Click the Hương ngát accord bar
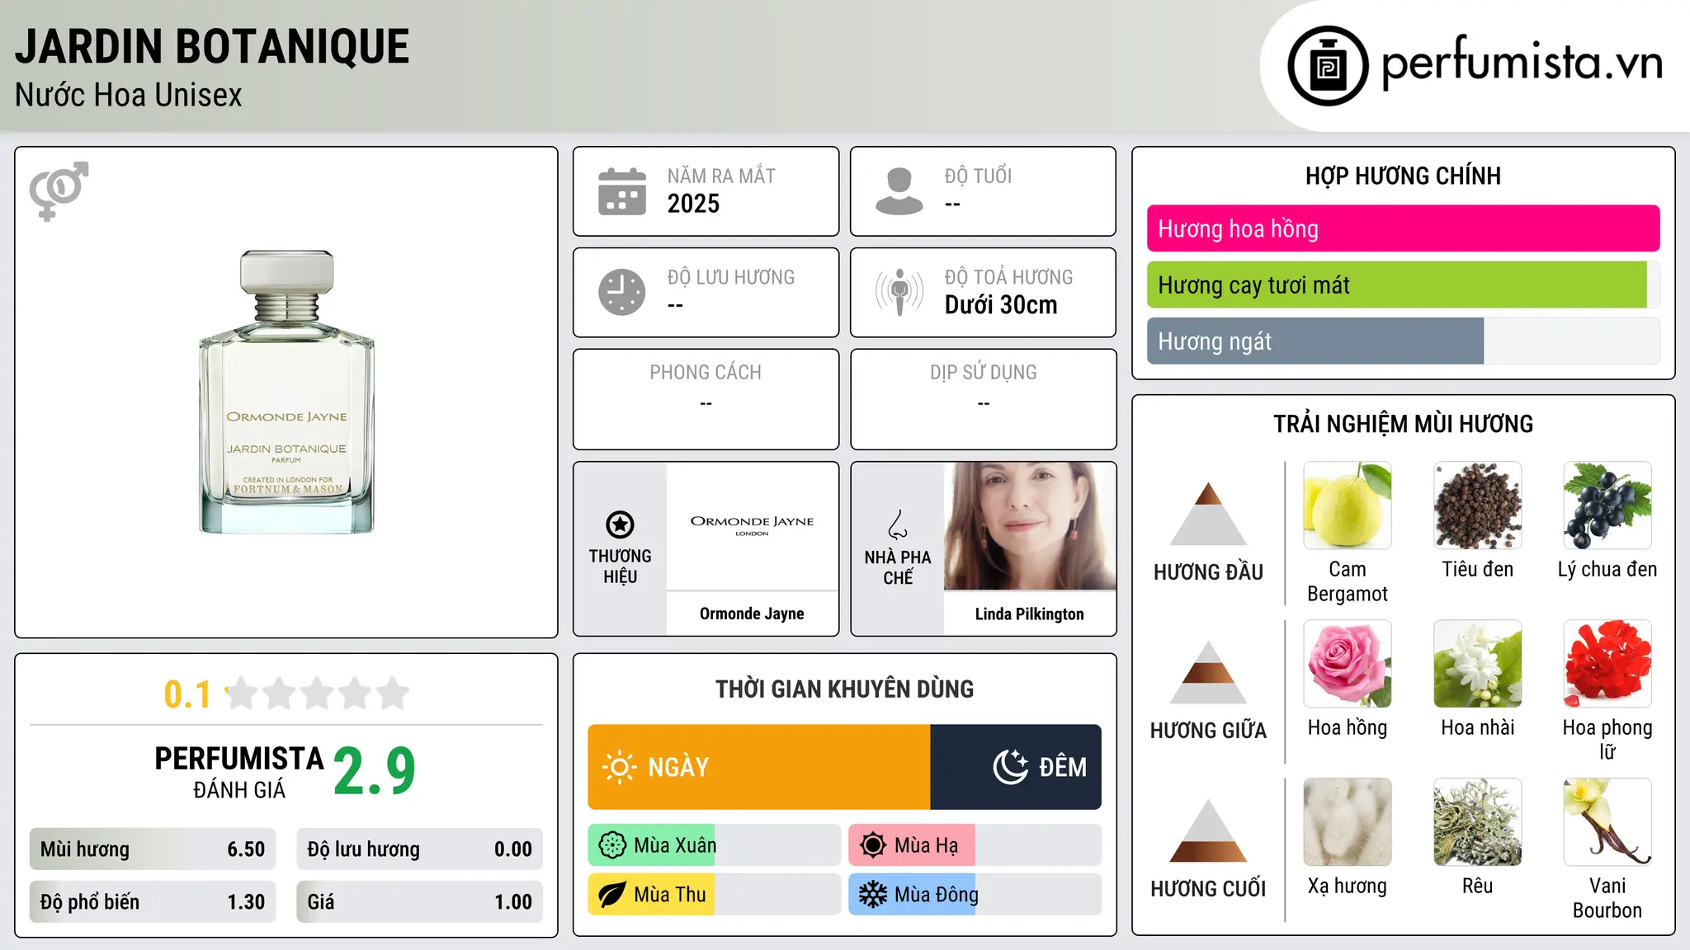This screenshot has width=1690, height=950. pyautogui.click(x=1403, y=341)
